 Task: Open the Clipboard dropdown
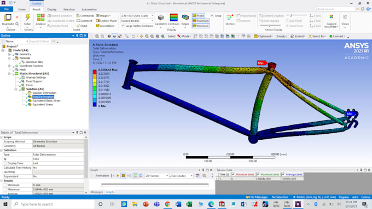263,36
